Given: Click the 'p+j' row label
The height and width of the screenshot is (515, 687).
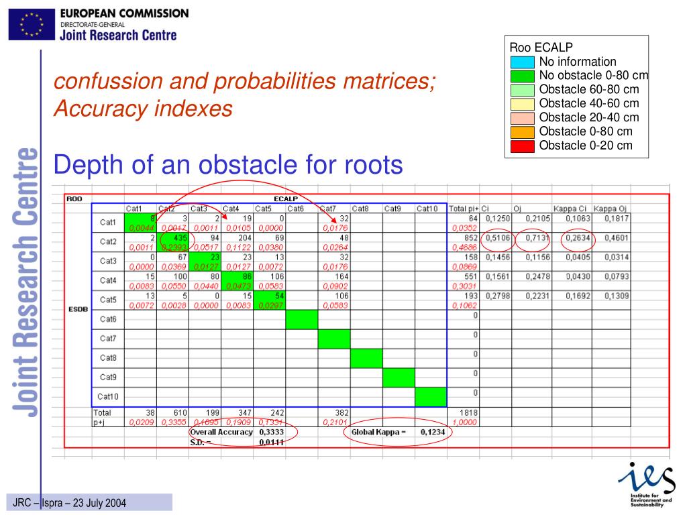Looking at the screenshot, I should pyautogui.click(x=99, y=422).
